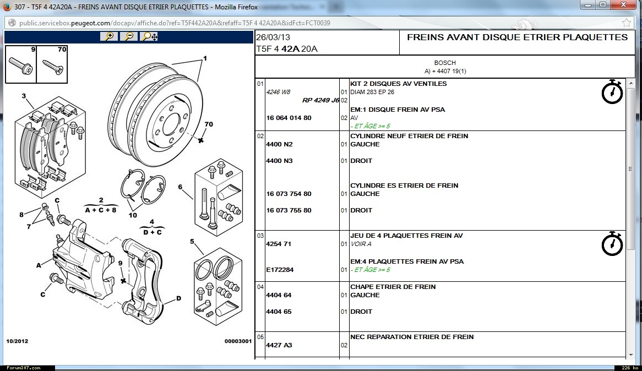Click the site identity globe icon
This screenshot has height=371, width=642.
pyautogui.click(x=12, y=23)
